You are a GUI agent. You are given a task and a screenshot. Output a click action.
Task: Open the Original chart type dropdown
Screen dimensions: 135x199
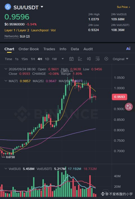coord(120,59)
